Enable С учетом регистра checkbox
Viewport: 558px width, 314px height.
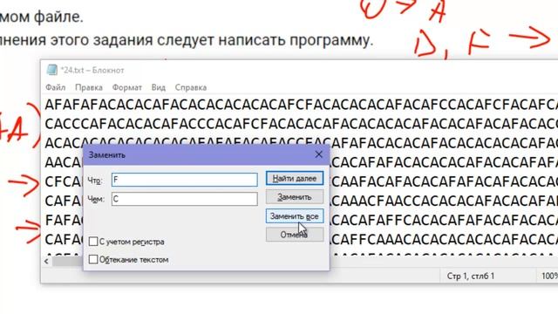click(93, 242)
